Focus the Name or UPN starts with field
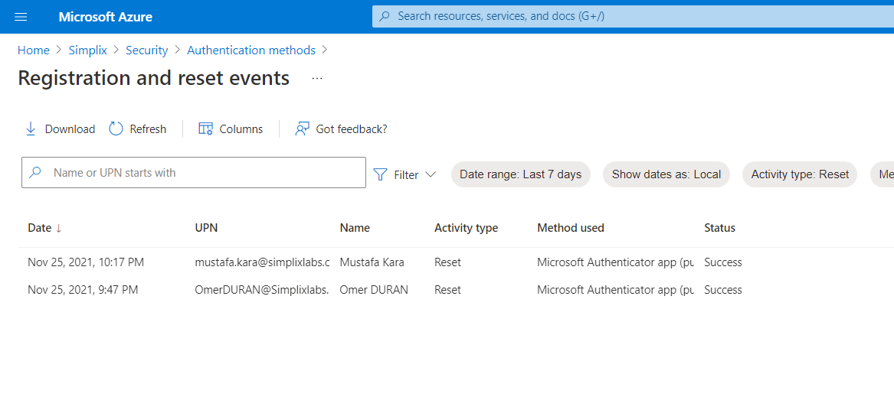 (x=194, y=173)
